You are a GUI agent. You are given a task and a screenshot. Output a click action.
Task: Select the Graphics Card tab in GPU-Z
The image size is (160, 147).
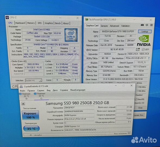92,26
